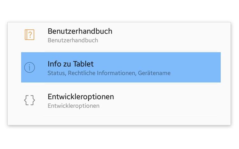
Task: Click the orange user manual book icon
Action: [x=29, y=35]
